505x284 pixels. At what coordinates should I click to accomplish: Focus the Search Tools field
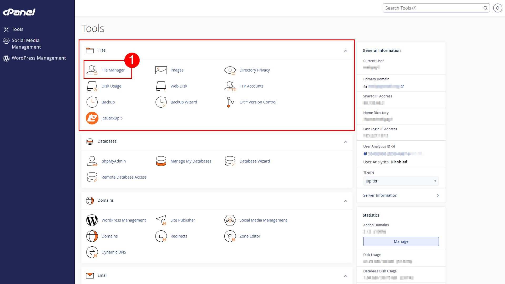[436, 8]
